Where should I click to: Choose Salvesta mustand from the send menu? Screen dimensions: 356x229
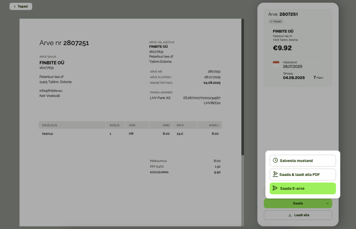tap(303, 161)
